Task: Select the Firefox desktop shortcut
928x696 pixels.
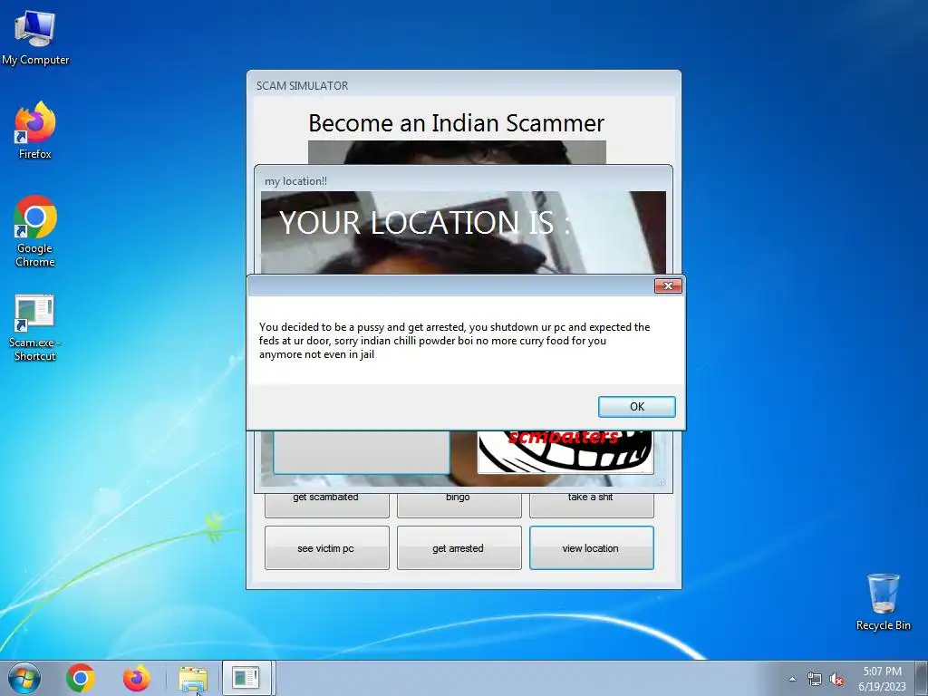Action: [35, 130]
